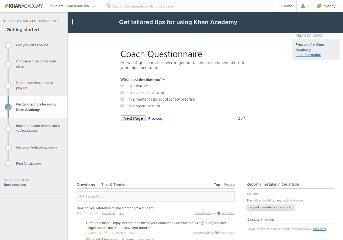Screen dimensions: 343x240
Task: Go back to 'For K-12 Math Classrooms'
Action: click(31, 21)
